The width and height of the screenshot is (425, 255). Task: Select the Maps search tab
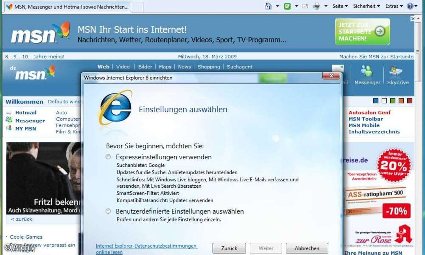[x=165, y=67]
